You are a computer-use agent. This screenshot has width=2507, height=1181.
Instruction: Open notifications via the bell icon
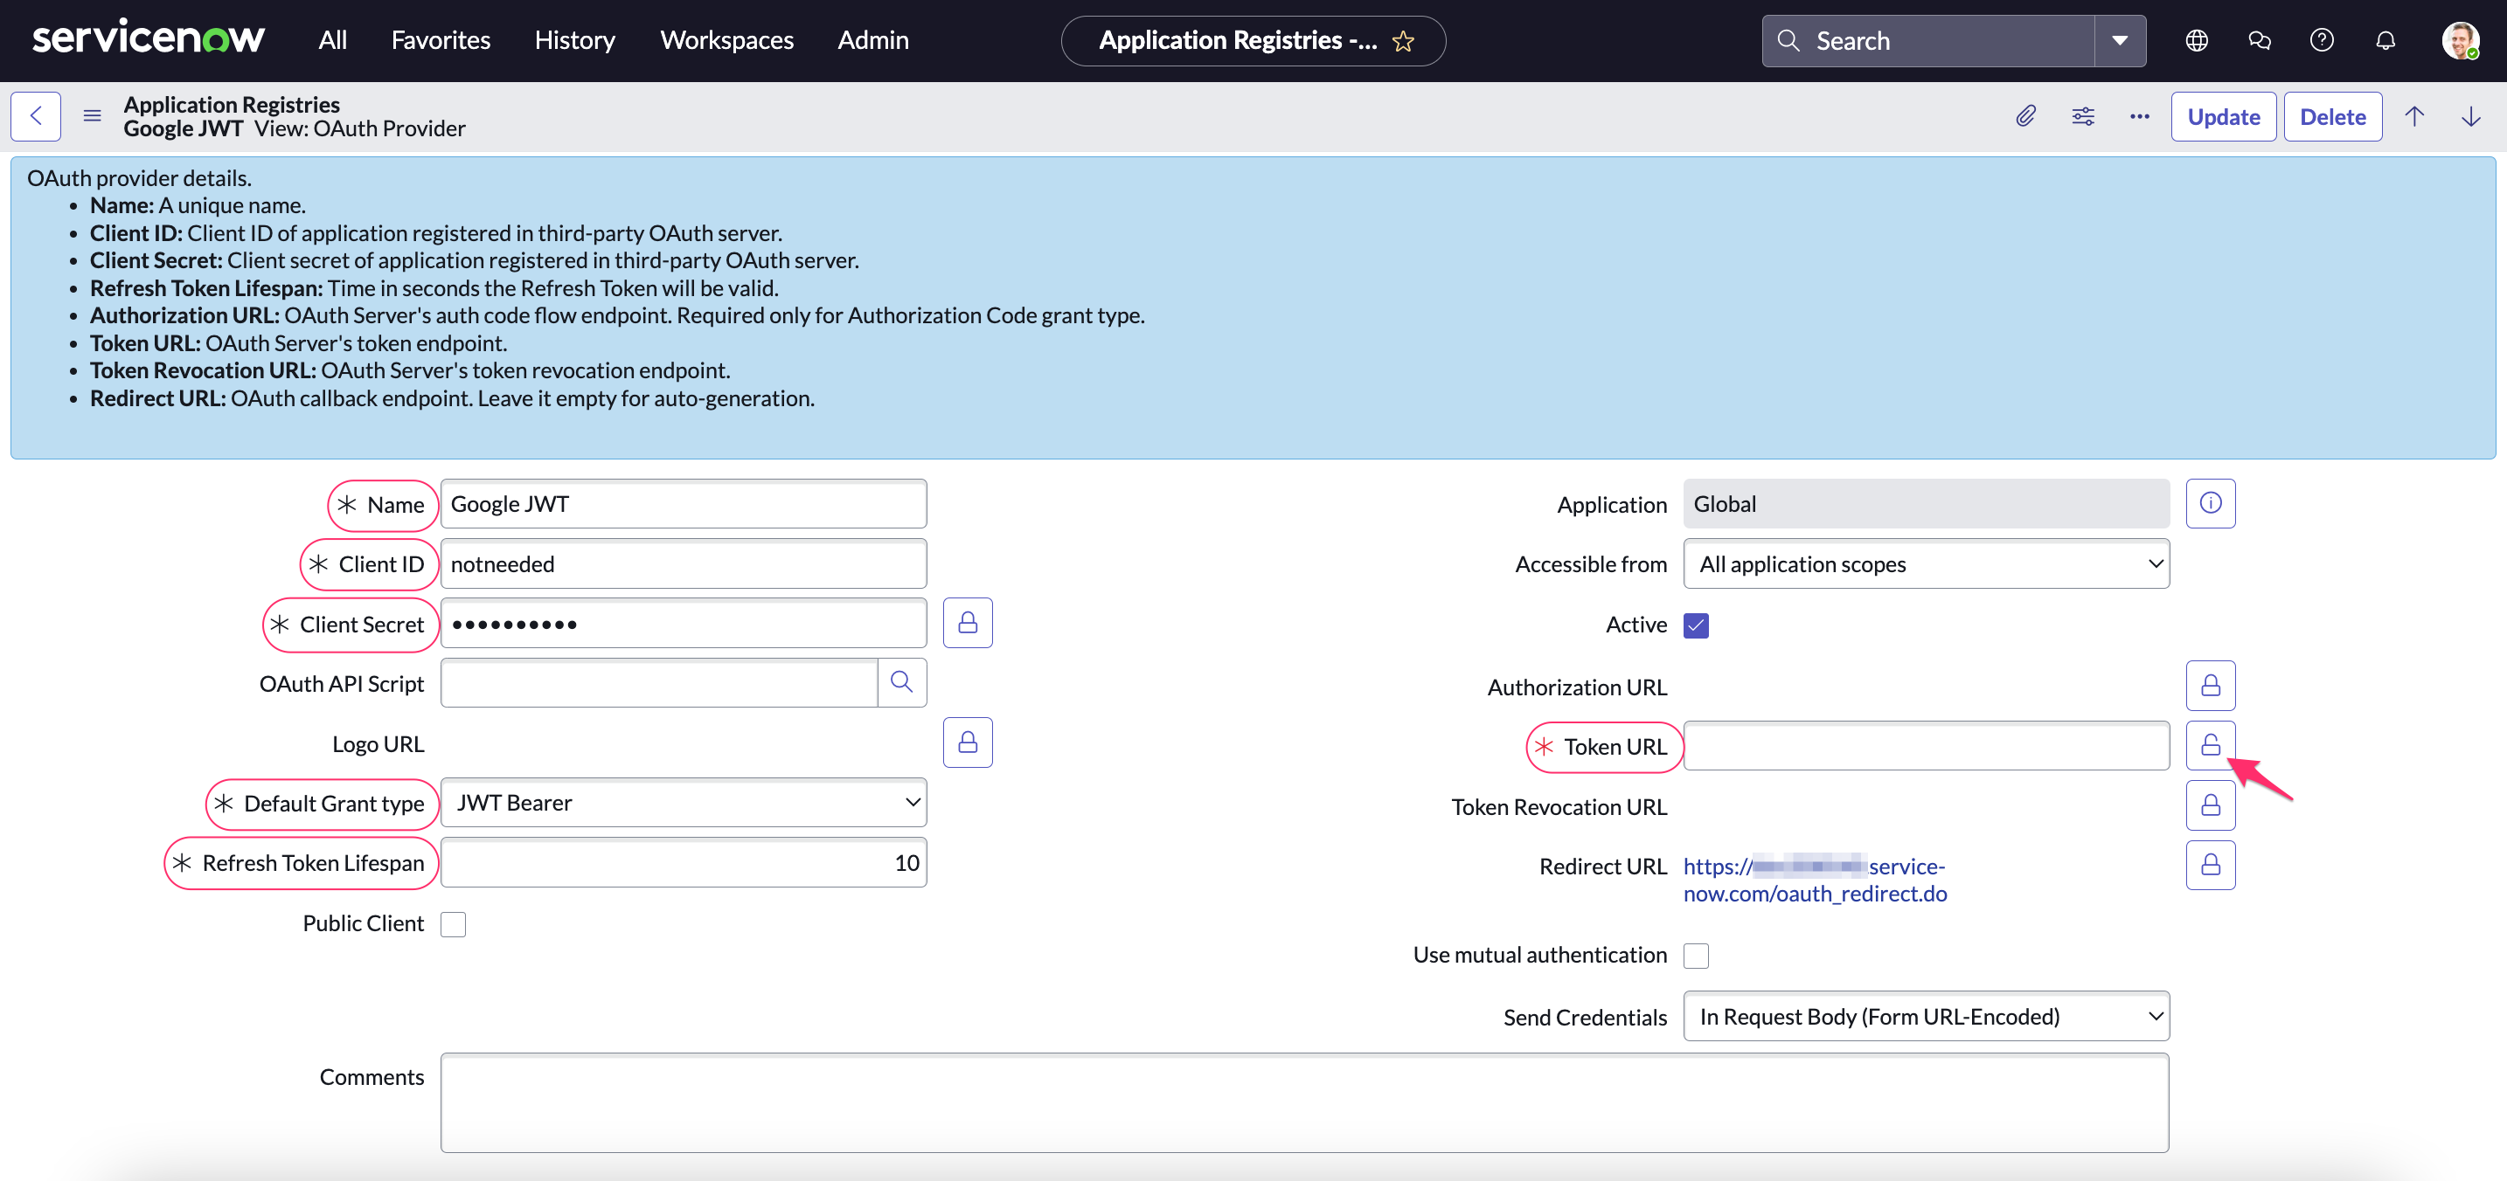pyautogui.click(x=2385, y=40)
